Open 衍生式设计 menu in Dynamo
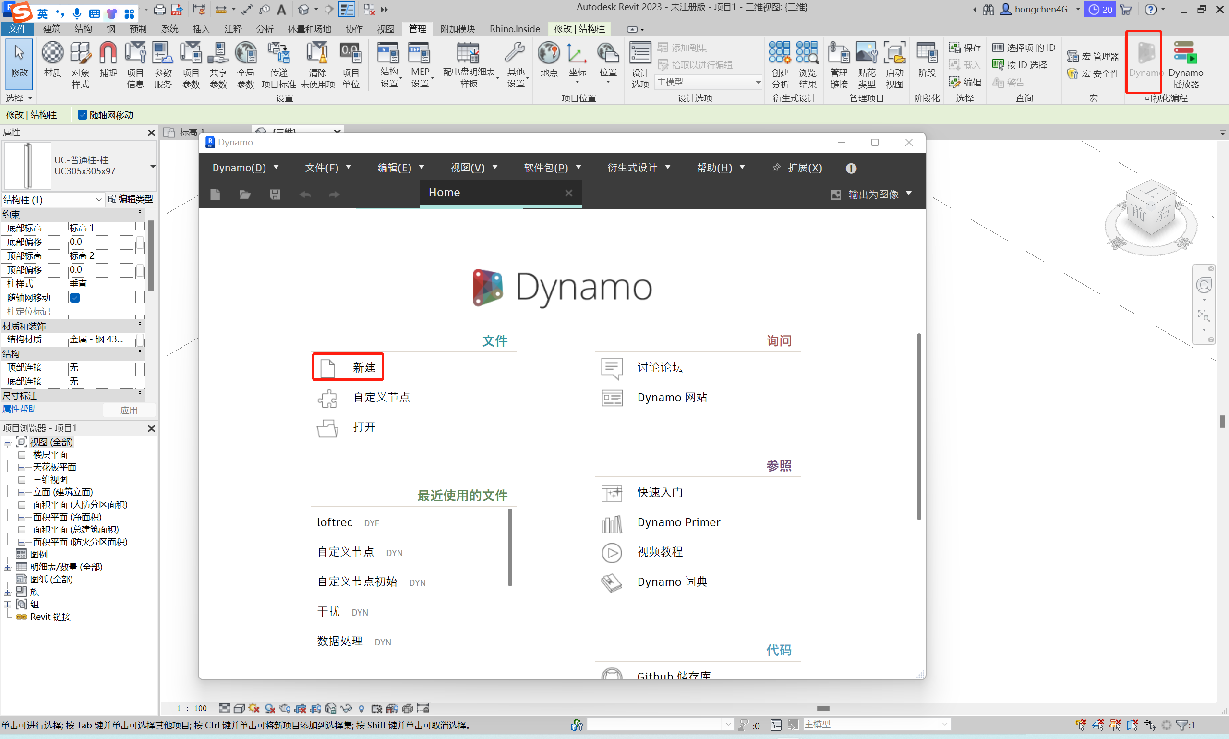This screenshot has height=739, width=1229. pyautogui.click(x=639, y=168)
